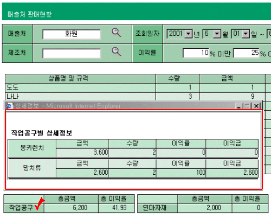Maximize the 상세정보 popup window

[247, 106]
